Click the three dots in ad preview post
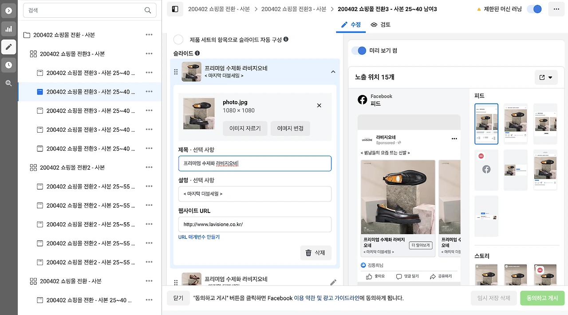 point(454,139)
